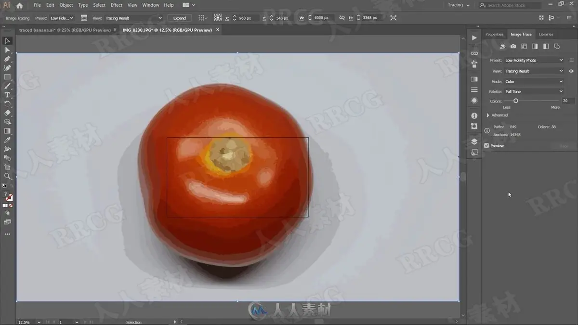This screenshot has height=325, width=578.
Task: Click the Image Tracing label
Action: coord(18,18)
